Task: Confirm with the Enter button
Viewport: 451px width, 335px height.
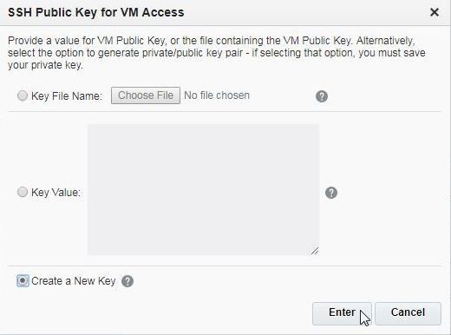Action: point(342,313)
